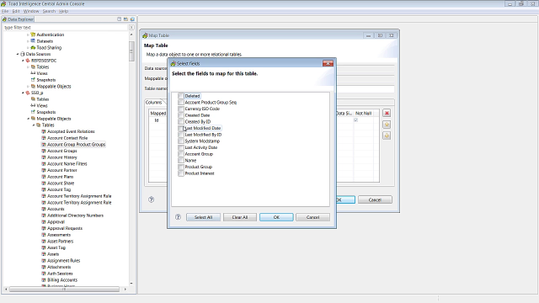Tick the Product Interest checkbox

181,173
